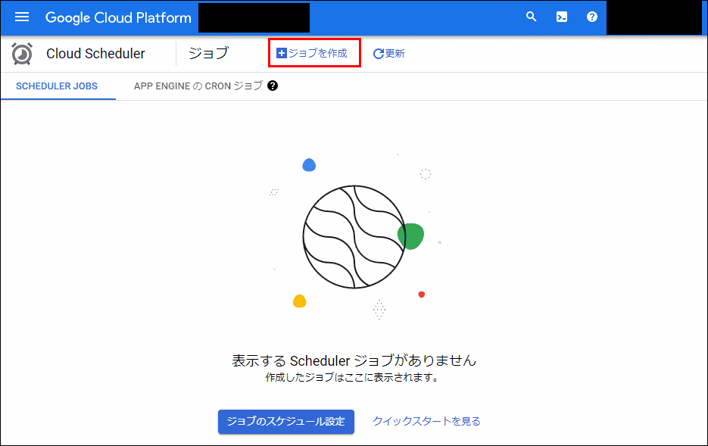Image resolution: width=708 pixels, height=446 pixels.
Task: Click the ジョブ page heading
Action: [x=208, y=53]
